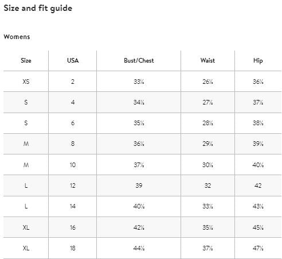Select USA size 4 cell
This screenshot has height=259, width=282.
(x=73, y=102)
